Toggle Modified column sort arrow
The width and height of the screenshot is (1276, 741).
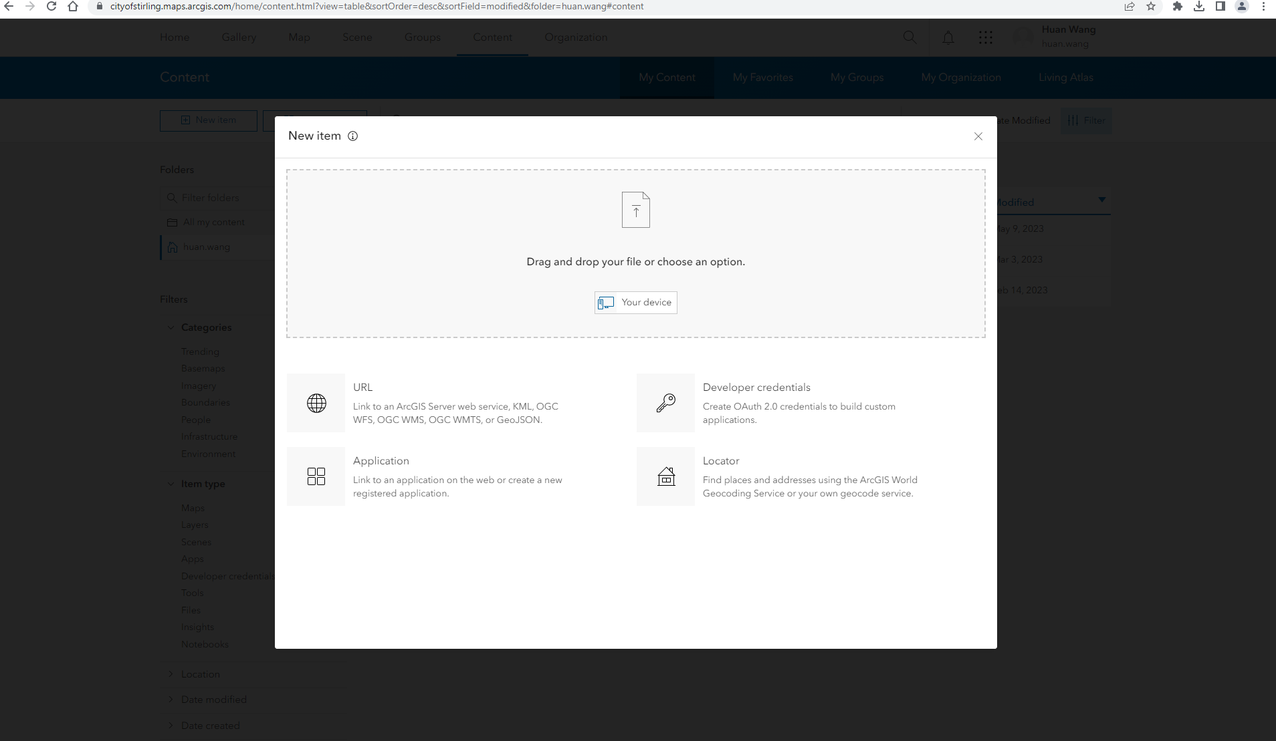(x=1101, y=200)
